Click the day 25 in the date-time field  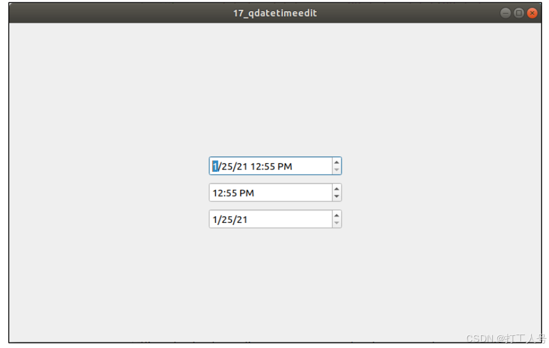coord(227,166)
